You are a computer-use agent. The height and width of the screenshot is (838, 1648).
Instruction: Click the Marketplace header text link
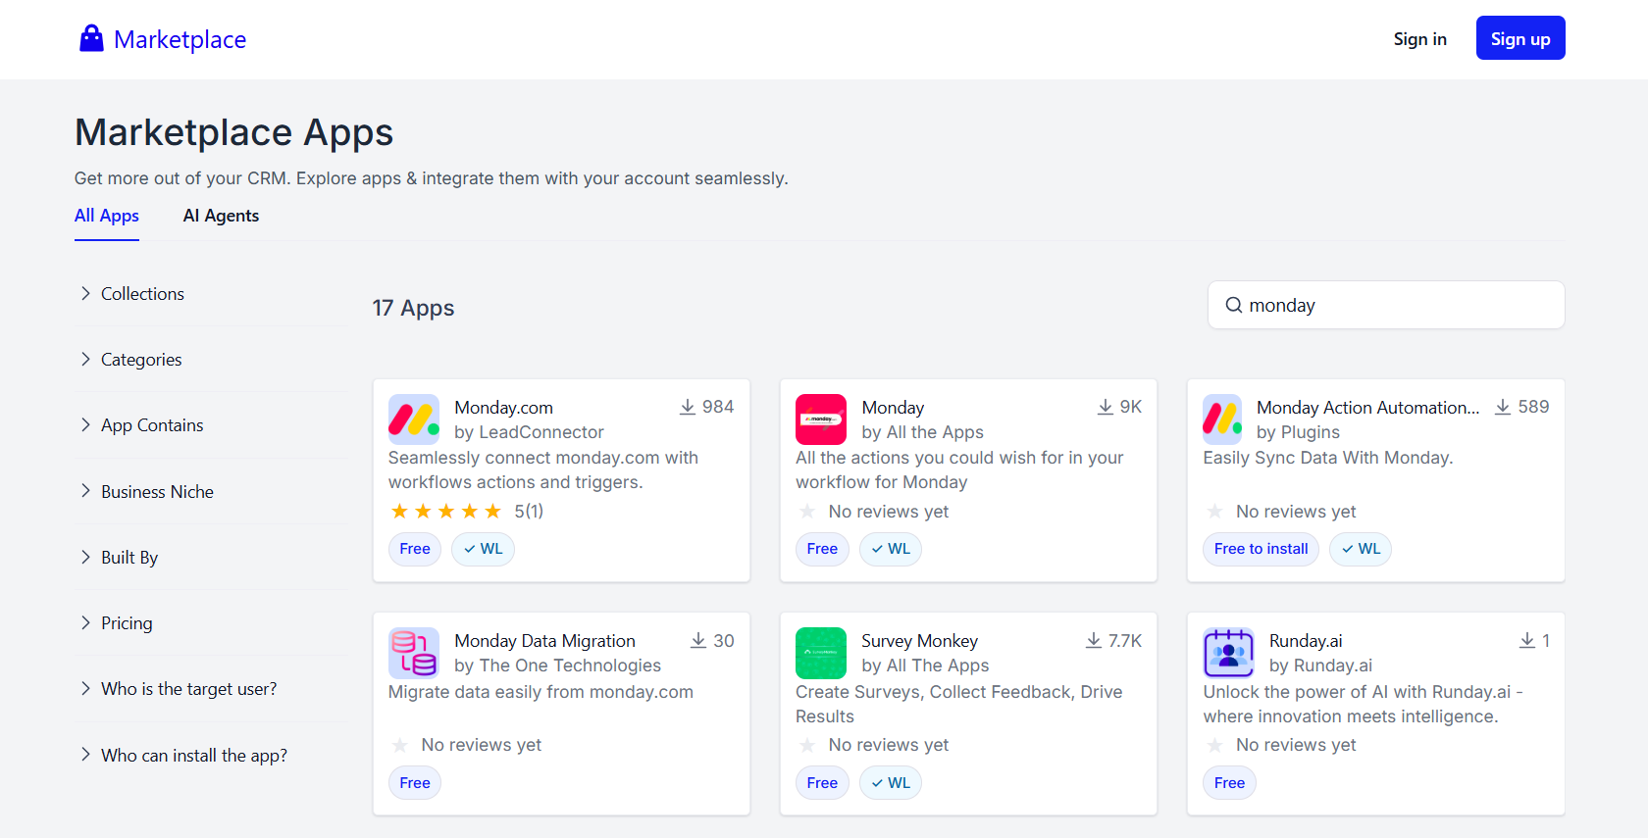[x=180, y=39]
